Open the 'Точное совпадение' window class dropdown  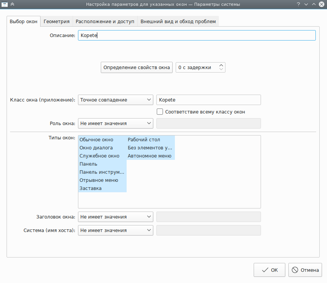[115, 100]
